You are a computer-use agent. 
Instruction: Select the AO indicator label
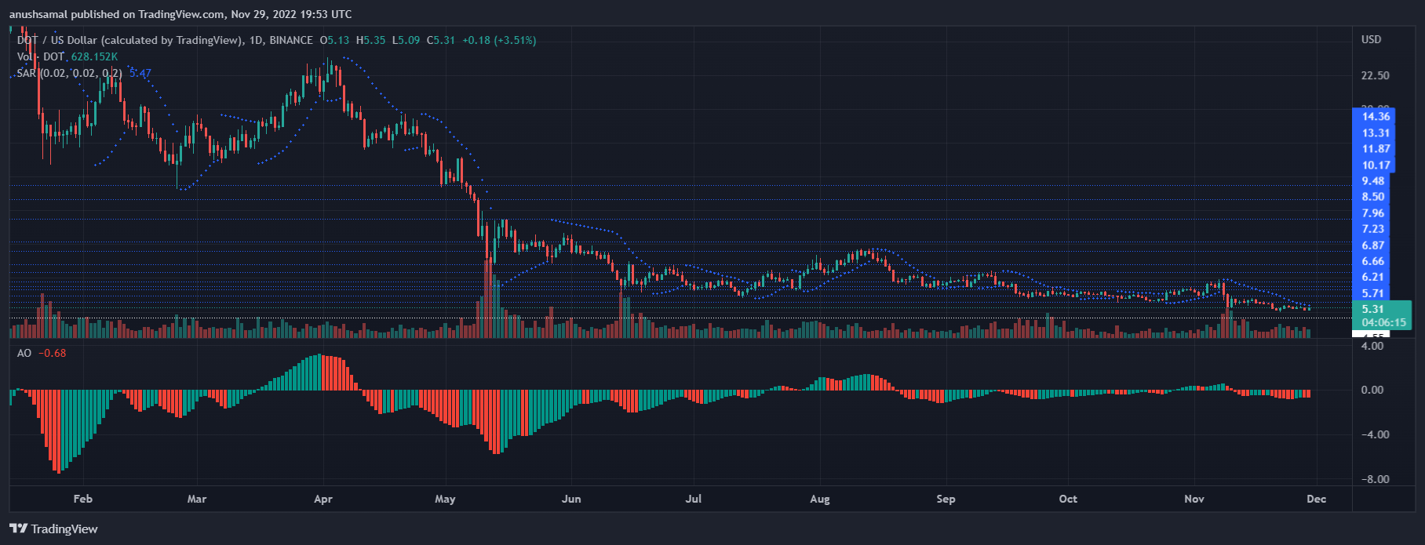click(x=24, y=353)
